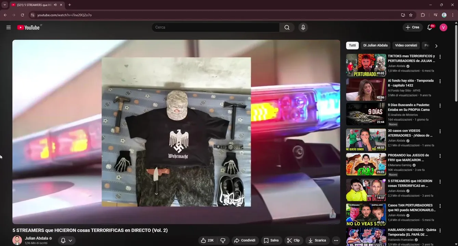Reload the page in browser
458x246 pixels.
pyautogui.click(x=22, y=15)
